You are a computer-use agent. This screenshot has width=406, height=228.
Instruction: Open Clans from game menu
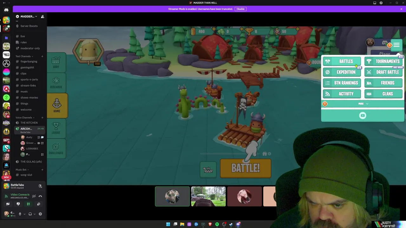coord(383,94)
